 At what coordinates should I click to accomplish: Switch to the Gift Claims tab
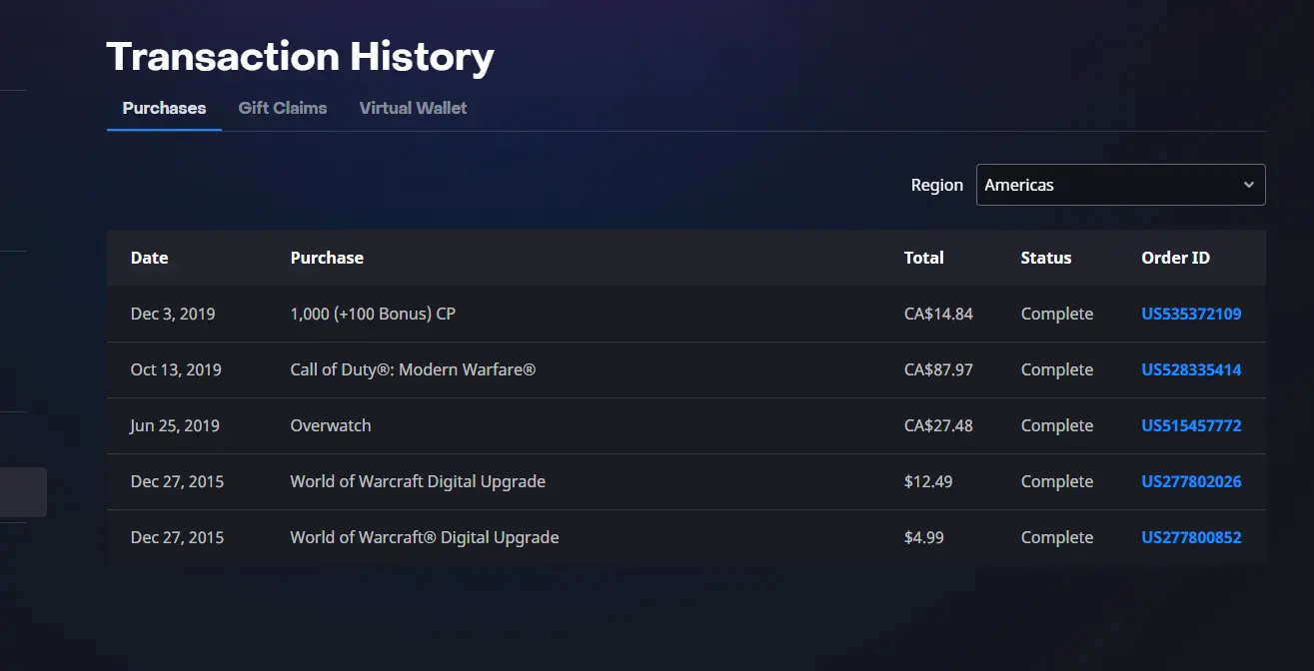coord(282,108)
